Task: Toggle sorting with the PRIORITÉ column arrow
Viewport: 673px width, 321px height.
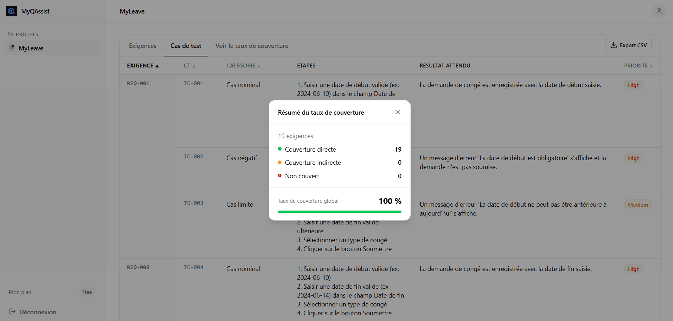Action: 652,65
